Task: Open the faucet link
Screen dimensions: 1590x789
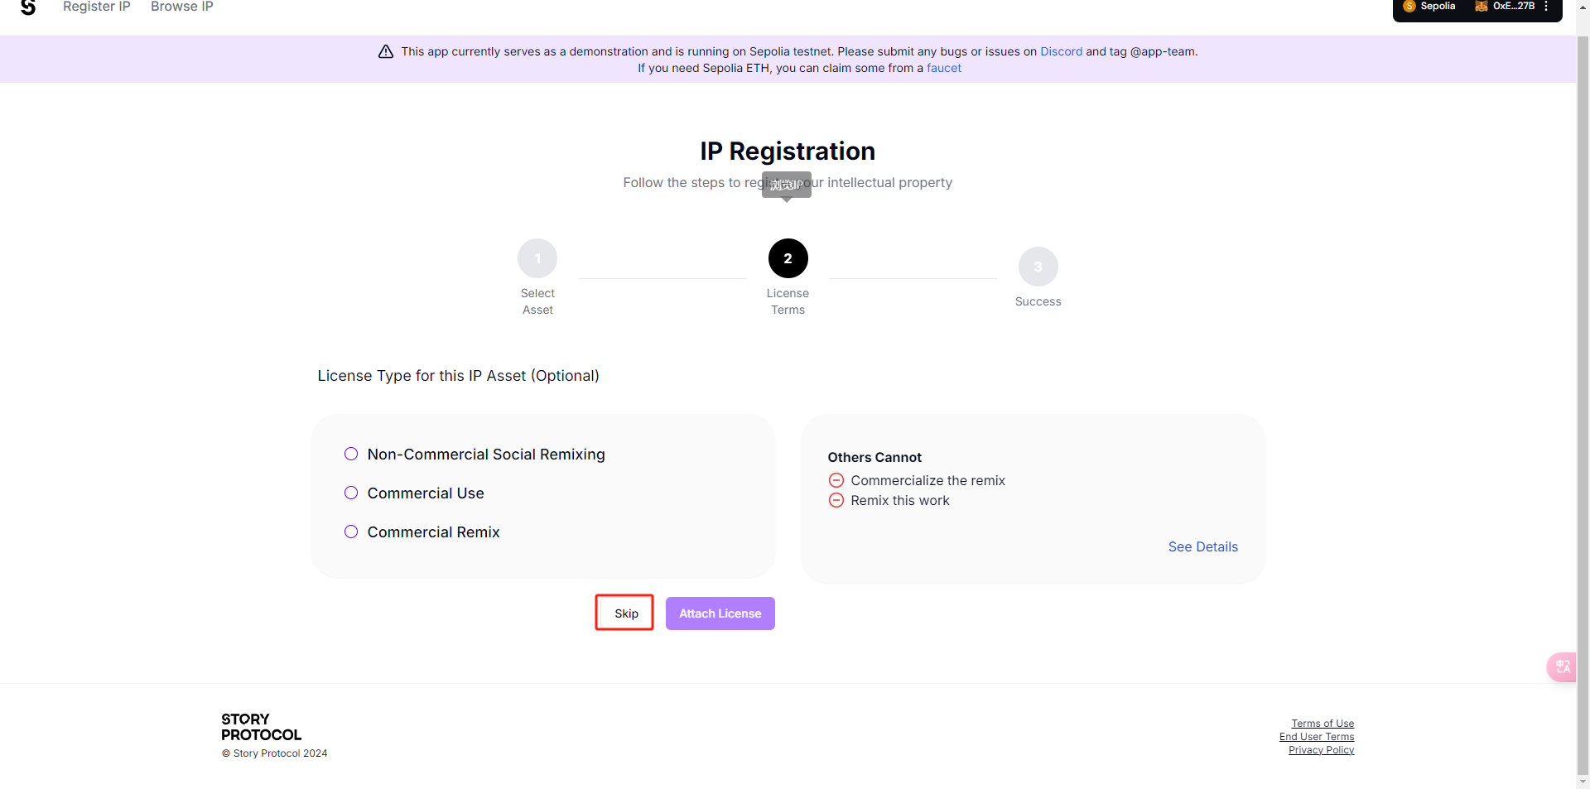Action: 944,68
